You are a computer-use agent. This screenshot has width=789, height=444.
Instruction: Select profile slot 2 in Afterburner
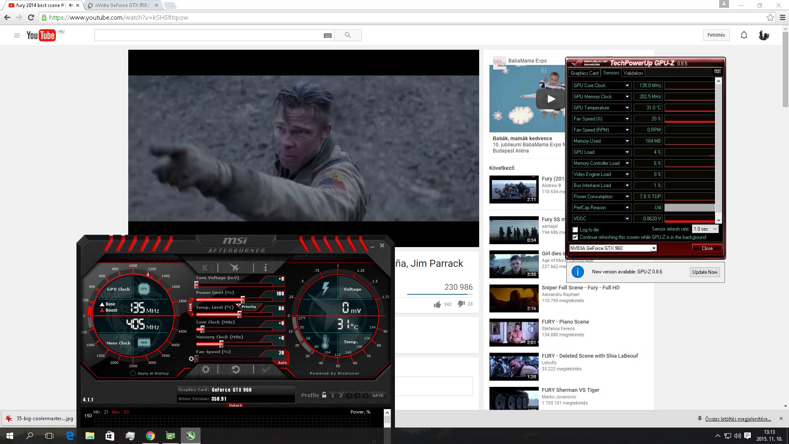click(341, 395)
